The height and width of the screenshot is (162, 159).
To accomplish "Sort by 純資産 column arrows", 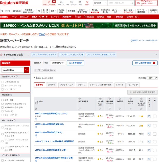I will (x=130, y=109).
